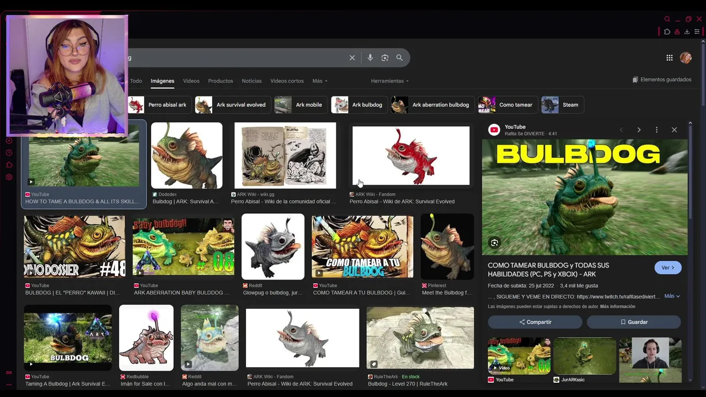Open the GX Control icon in sidebar
This screenshot has height=397, width=706.
pyautogui.click(x=9, y=372)
